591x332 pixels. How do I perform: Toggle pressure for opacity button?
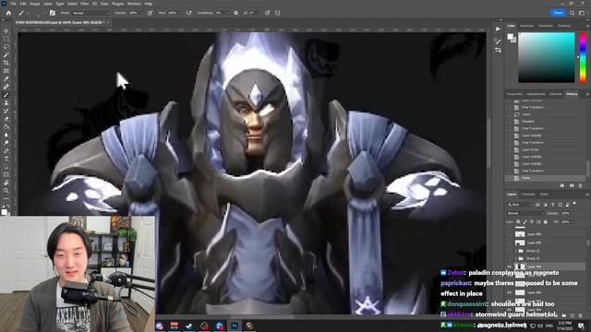pyautogui.click(x=150, y=13)
